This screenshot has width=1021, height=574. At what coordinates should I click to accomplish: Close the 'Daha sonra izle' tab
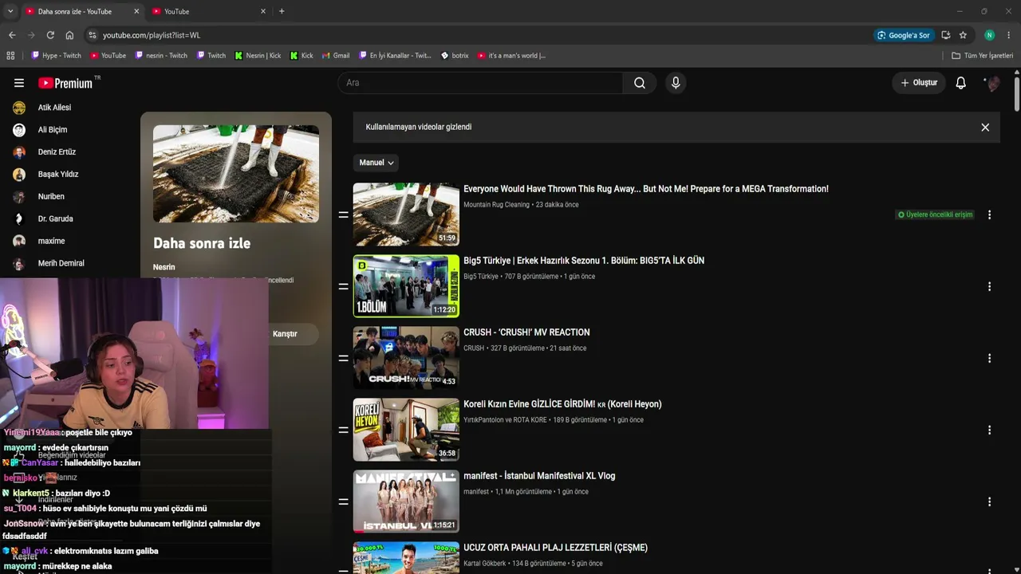tap(136, 11)
